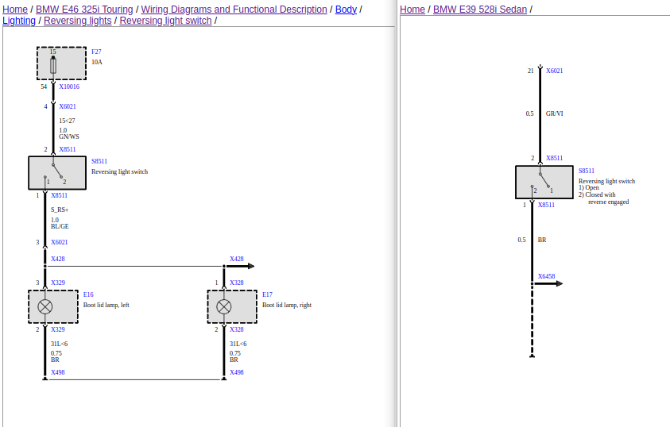Open the Reversing lights breadcrumb link
Screen dimensions: 670x427
(x=77, y=21)
